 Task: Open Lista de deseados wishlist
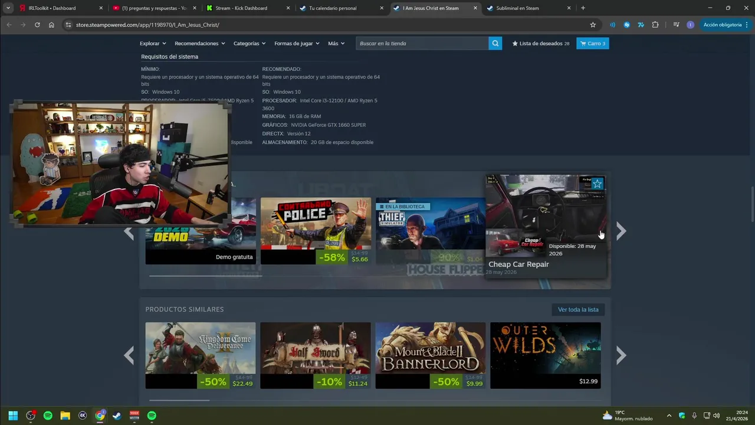(541, 43)
